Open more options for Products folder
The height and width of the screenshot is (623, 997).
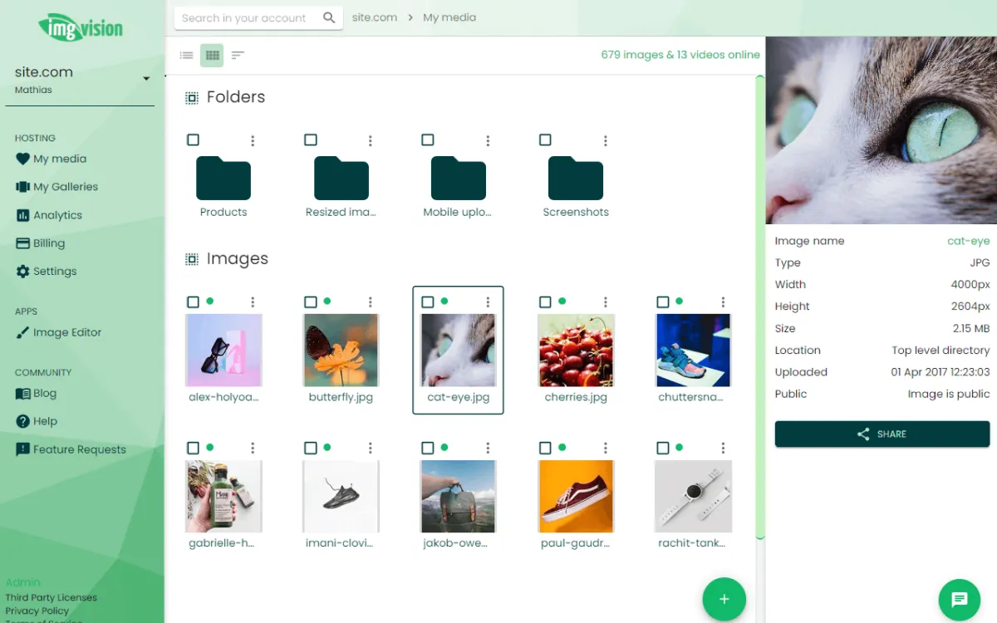click(x=253, y=140)
